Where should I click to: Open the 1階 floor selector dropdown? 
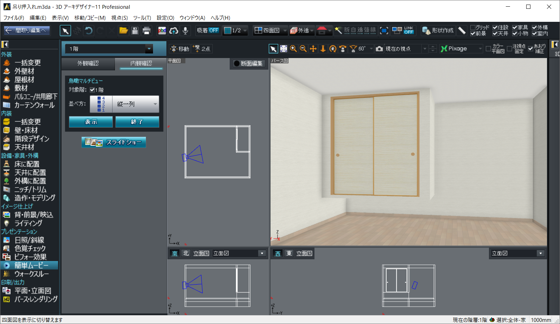pyautogui.click(x=149, y=49)
